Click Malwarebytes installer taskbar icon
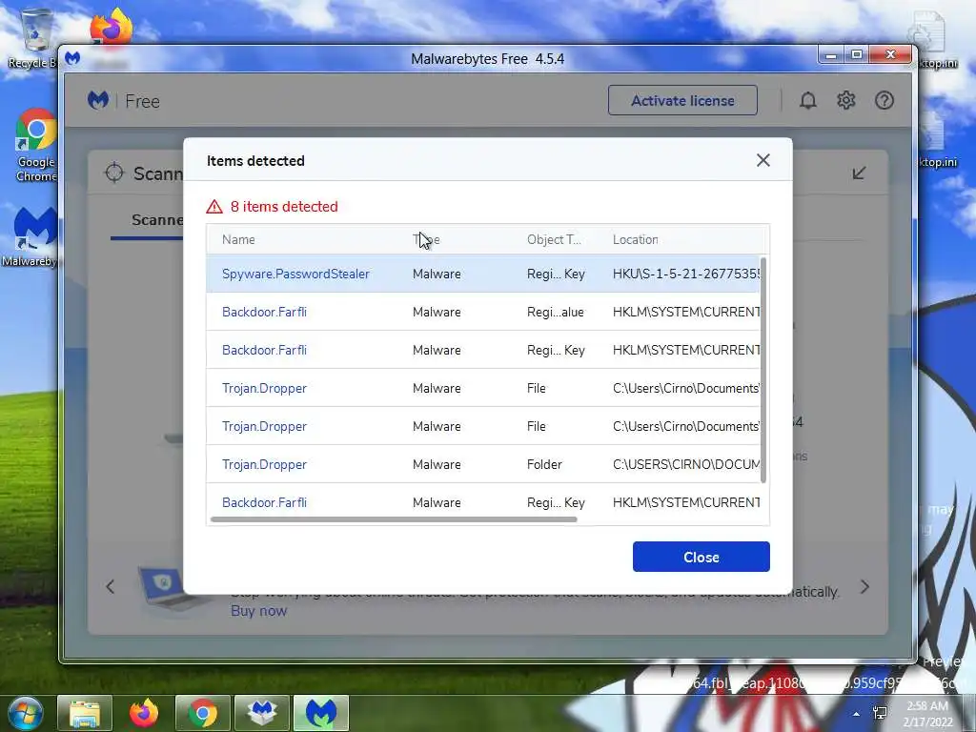The width and height of the screenshot is (976, 732). [261, 713]
